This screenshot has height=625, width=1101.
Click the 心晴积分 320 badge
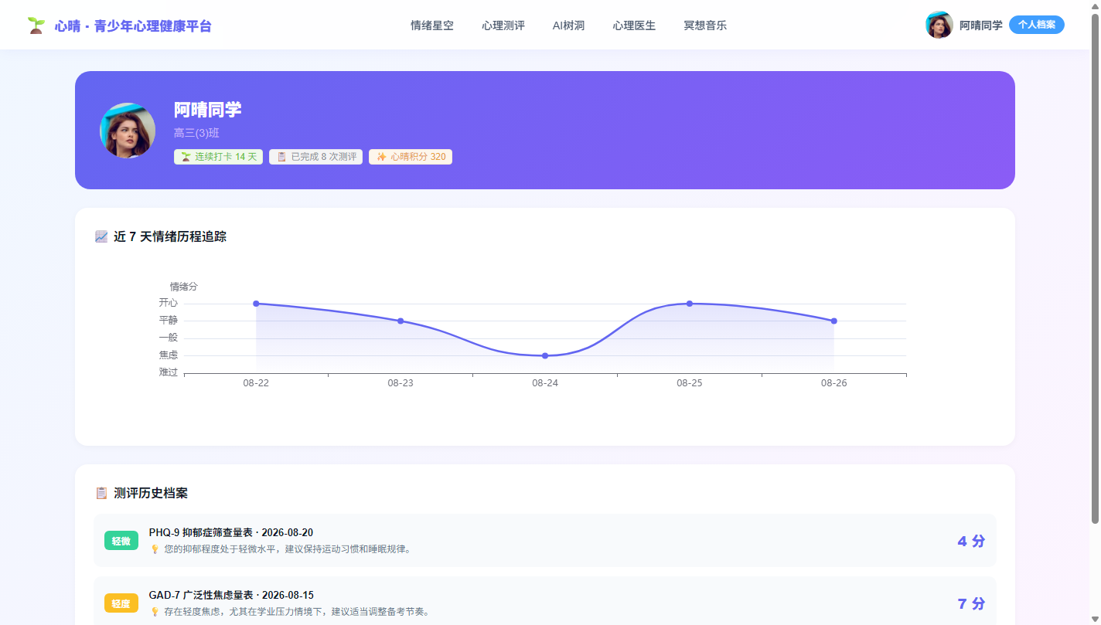coord(411,157)
